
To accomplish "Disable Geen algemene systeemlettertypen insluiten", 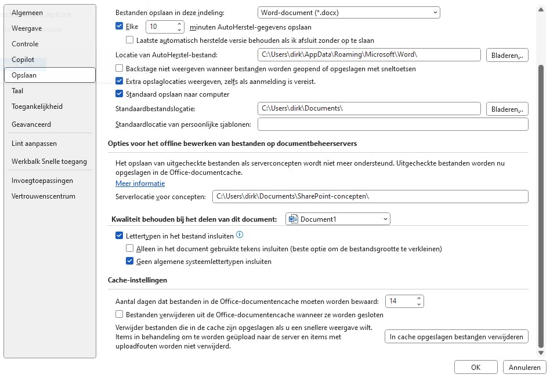I will (130, 262).
